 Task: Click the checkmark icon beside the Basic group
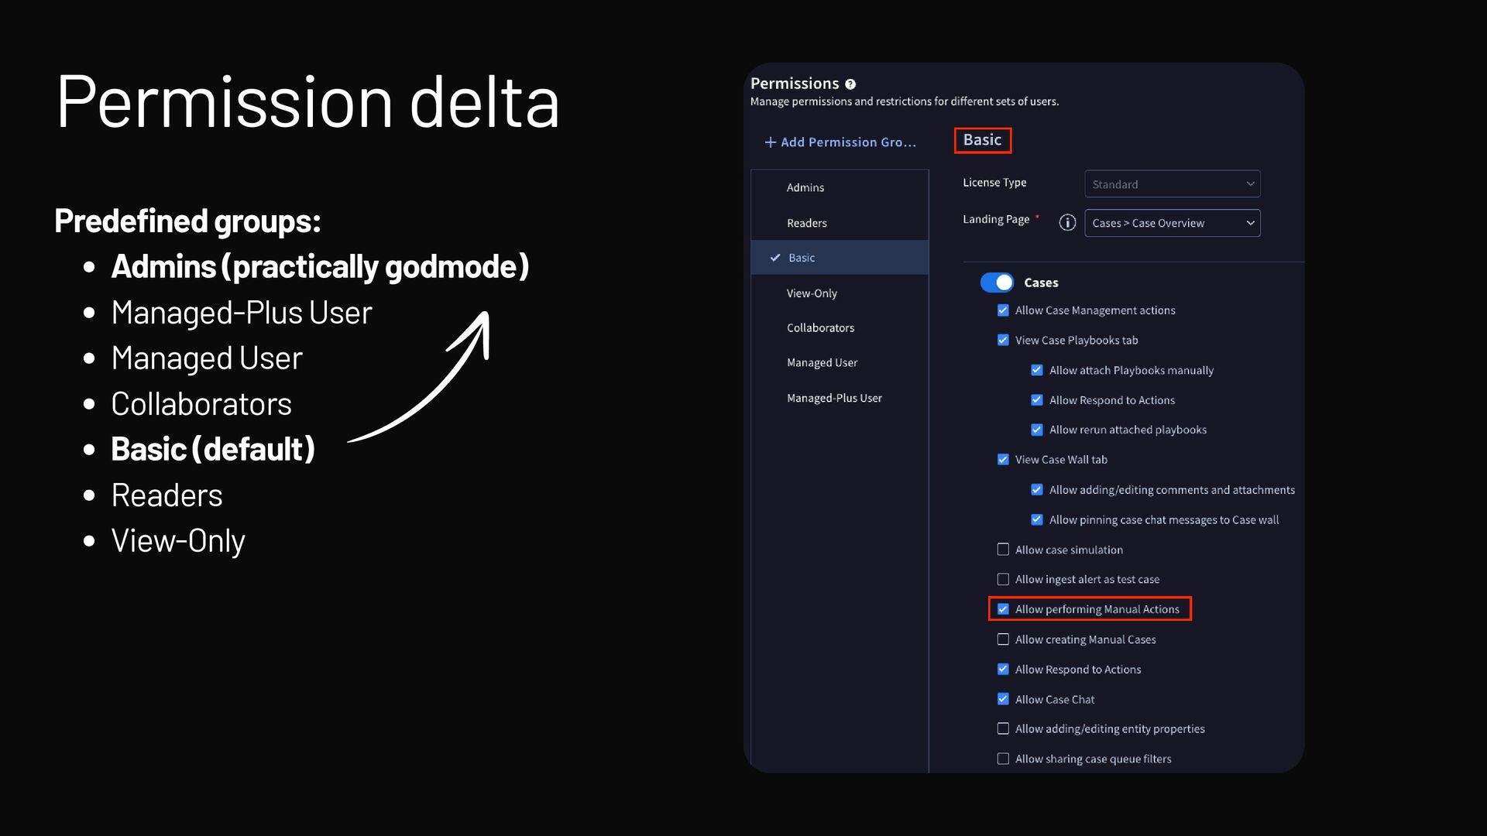point(774,258)
